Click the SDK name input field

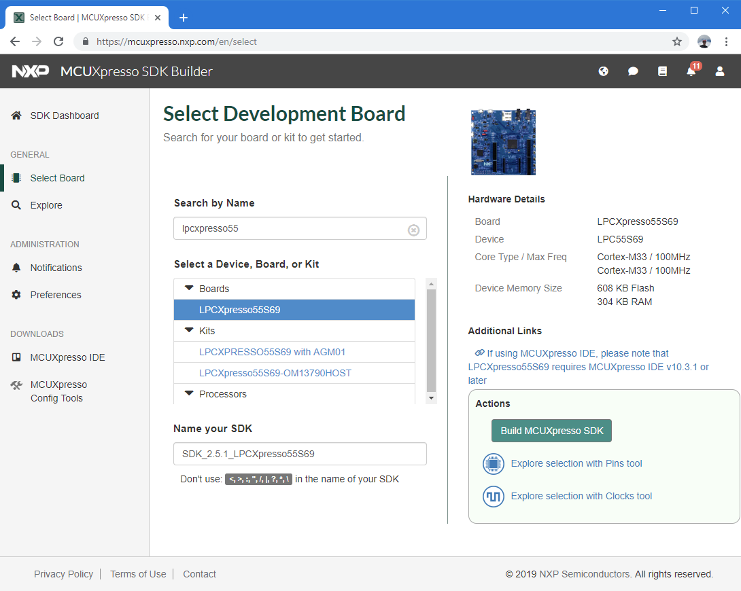(x=300, y=454)
